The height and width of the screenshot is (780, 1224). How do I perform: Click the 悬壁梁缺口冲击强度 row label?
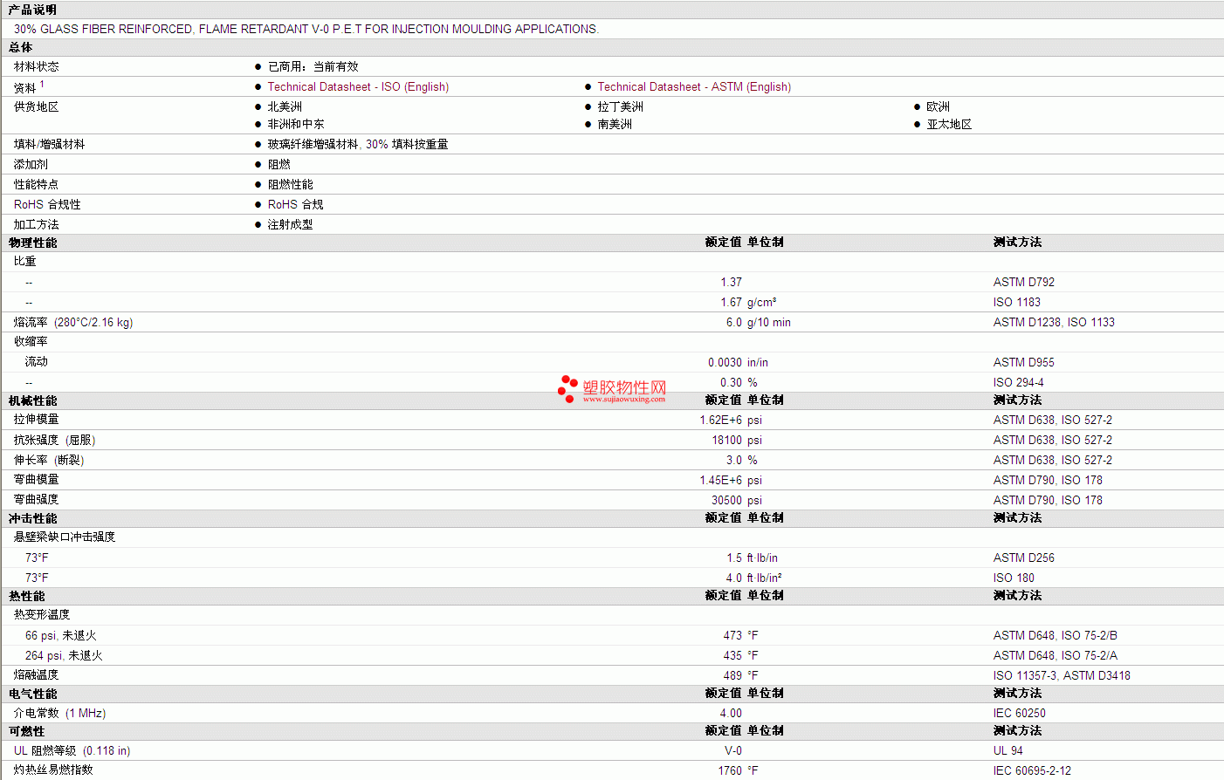coord(65,537)
